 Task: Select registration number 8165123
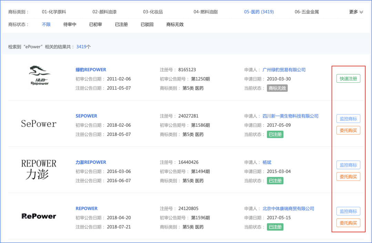point(187,70)
